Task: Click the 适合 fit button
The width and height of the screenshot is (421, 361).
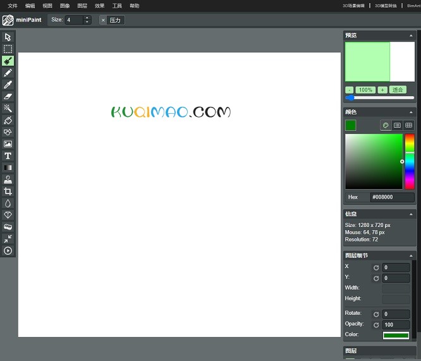Action: click(398, 90)
